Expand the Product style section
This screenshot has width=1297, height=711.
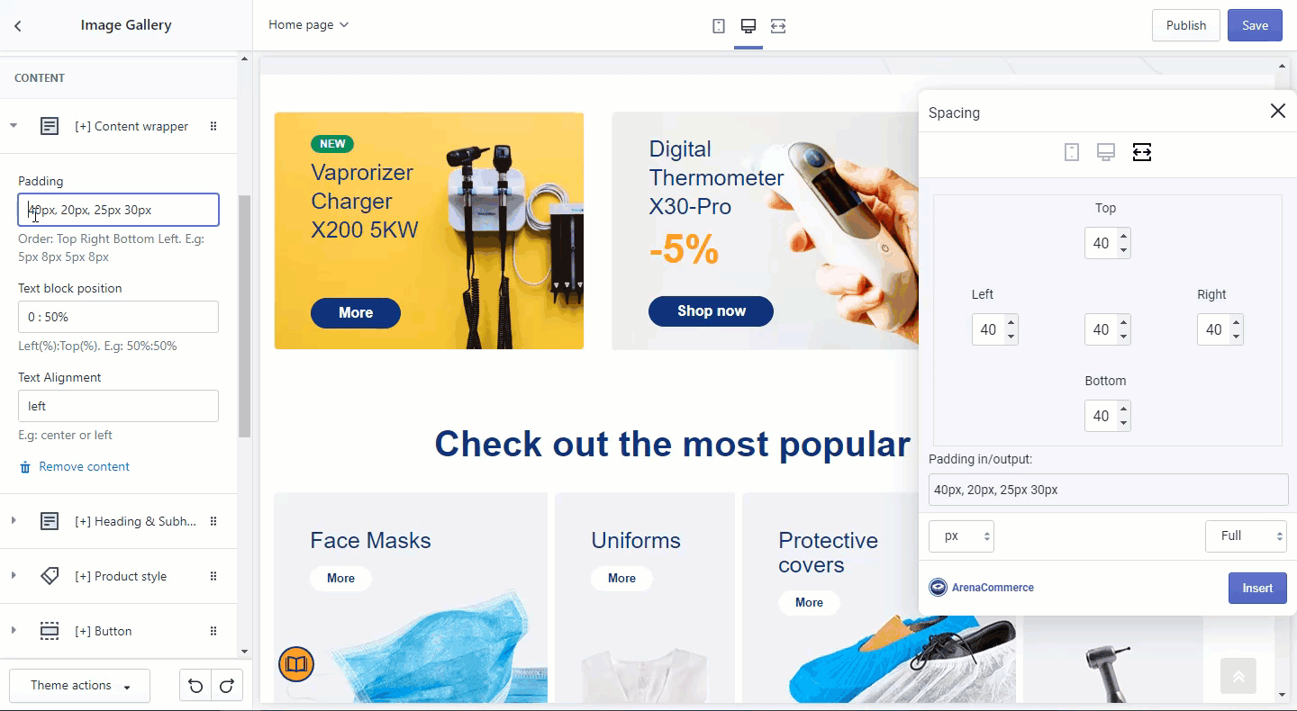click(14, 576)
